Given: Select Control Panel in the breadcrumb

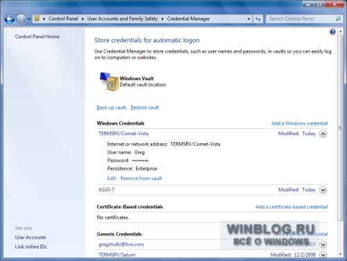Looking at the screenshot, I should coord(63,19).
